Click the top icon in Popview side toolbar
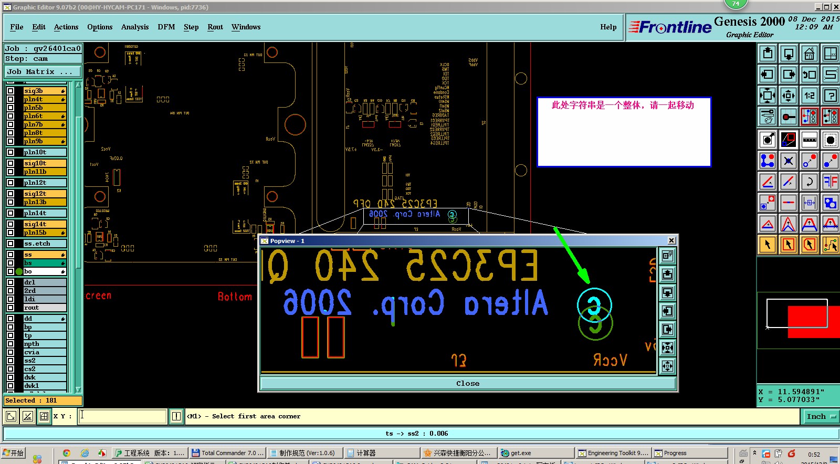 click(667, 256)
